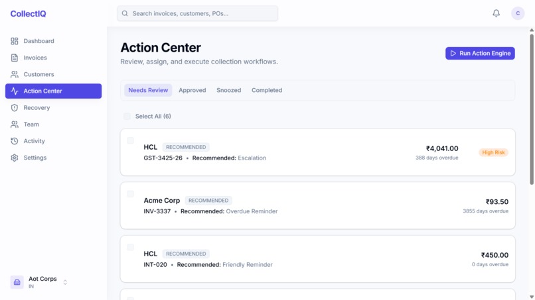Check the Acme Corp INV-3337 checkbox

(x=130, y=194)
